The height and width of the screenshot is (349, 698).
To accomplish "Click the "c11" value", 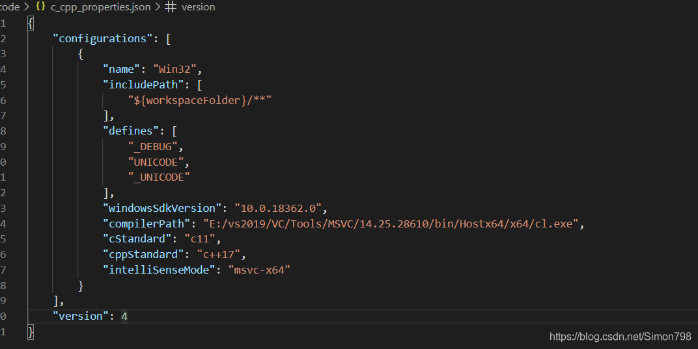I will (x=199, y=239).
